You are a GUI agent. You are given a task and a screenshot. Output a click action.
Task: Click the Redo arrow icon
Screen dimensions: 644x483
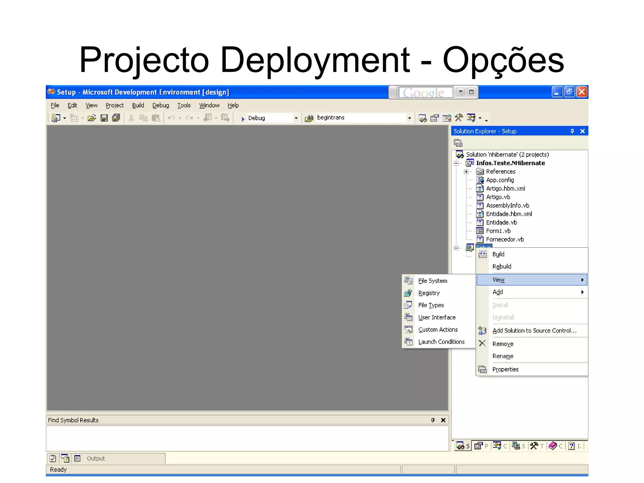click(x=189, y=118)
